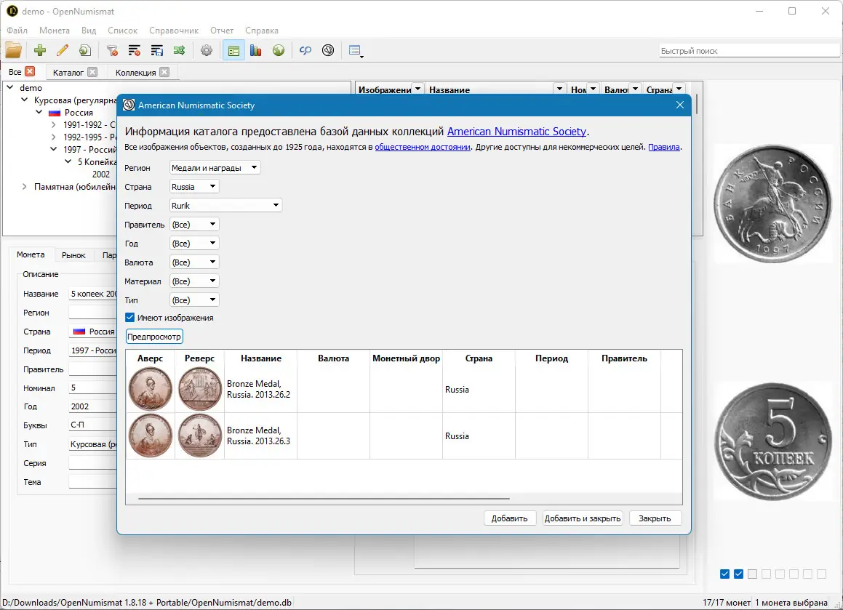The image size is (843, 610).
Task: Expand the Памятная tree node
Action: tap(24, 186)
